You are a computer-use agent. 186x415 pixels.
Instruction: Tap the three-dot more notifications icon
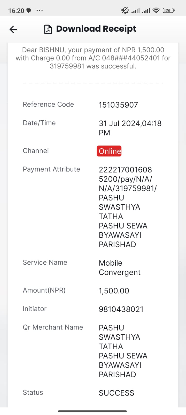(40, 11)
